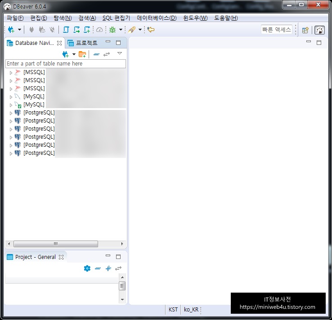Click the New SQL Script icon with arrow
332x320 pixels.
point(76,30)
